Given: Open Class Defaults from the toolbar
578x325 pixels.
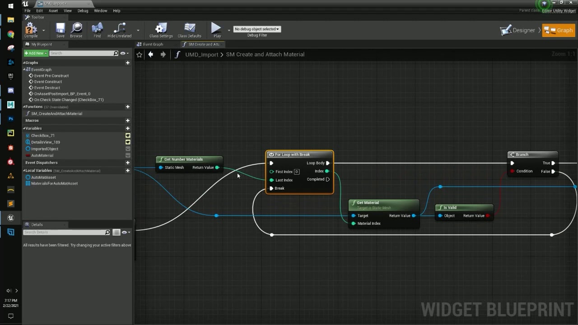Looking at the screenshot, I should pyautogui.click(x=189, y=30).
